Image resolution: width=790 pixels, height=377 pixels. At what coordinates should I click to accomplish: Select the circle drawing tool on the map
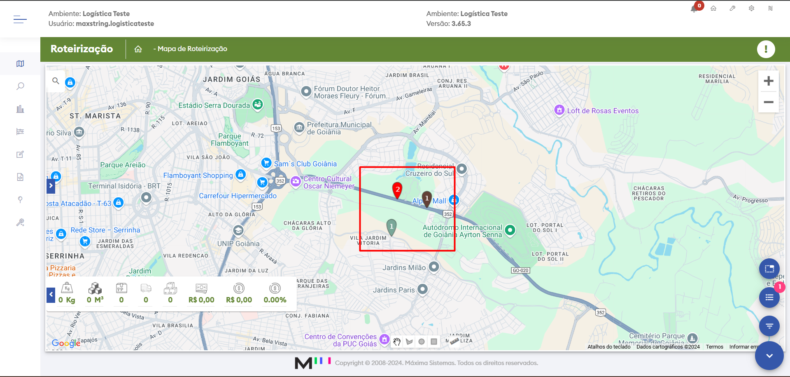pyautogui.click(x=422, y=342)
